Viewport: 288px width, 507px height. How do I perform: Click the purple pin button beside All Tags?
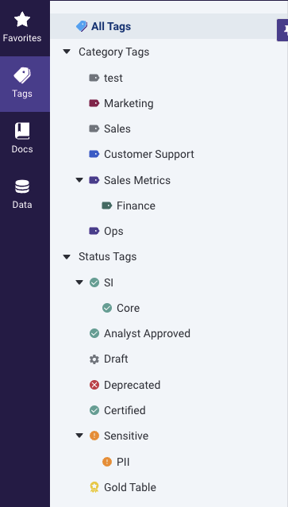point(283,30)
